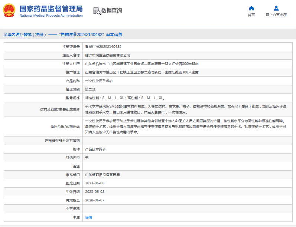Click the 网上办事大厅 label
The height and width of the screenshot is (227, 296).
coord(276,15)
